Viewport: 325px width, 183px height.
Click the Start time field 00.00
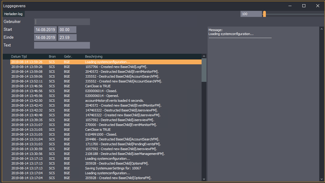point(67,30)
